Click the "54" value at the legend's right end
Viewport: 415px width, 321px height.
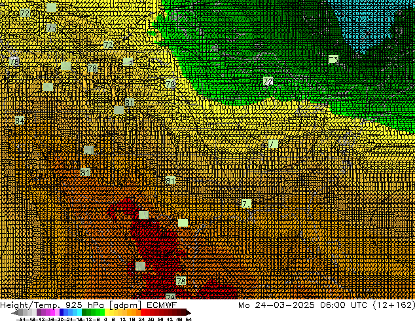[189, 319]
